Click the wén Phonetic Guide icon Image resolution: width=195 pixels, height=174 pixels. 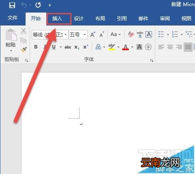(140, 34)
